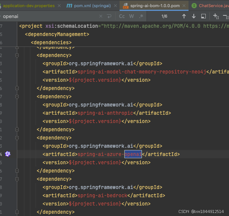The height and width of the screenshot is (216, 229).
Task: Switch to application-dev.properties tab
Action: 28,6
